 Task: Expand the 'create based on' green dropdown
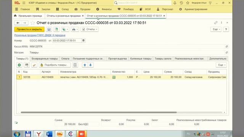[65, 29]
